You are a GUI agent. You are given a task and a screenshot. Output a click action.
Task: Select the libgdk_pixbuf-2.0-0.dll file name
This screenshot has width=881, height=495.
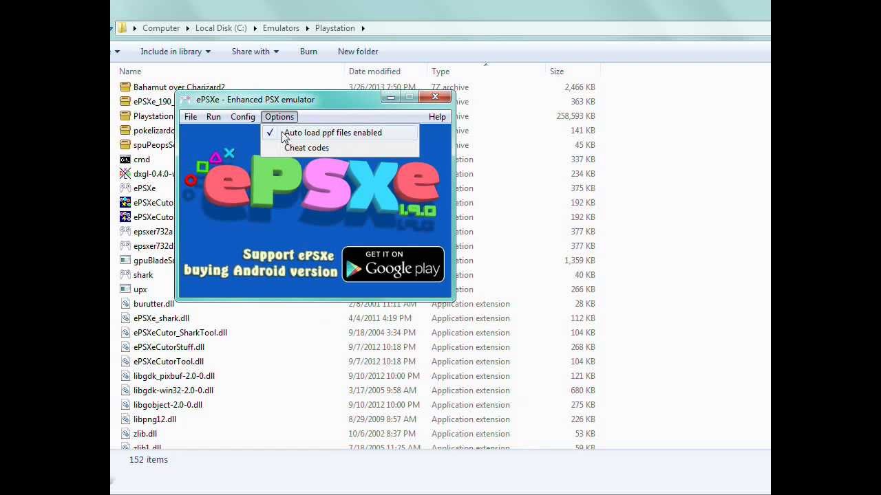pyautogui.click(x=174, y=376)
